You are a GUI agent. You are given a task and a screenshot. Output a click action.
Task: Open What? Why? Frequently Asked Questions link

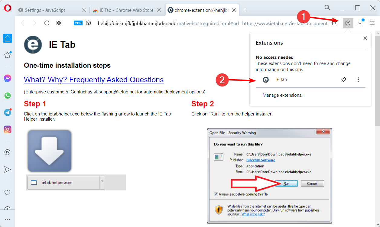pyautogui.click(x=94, y=80)
